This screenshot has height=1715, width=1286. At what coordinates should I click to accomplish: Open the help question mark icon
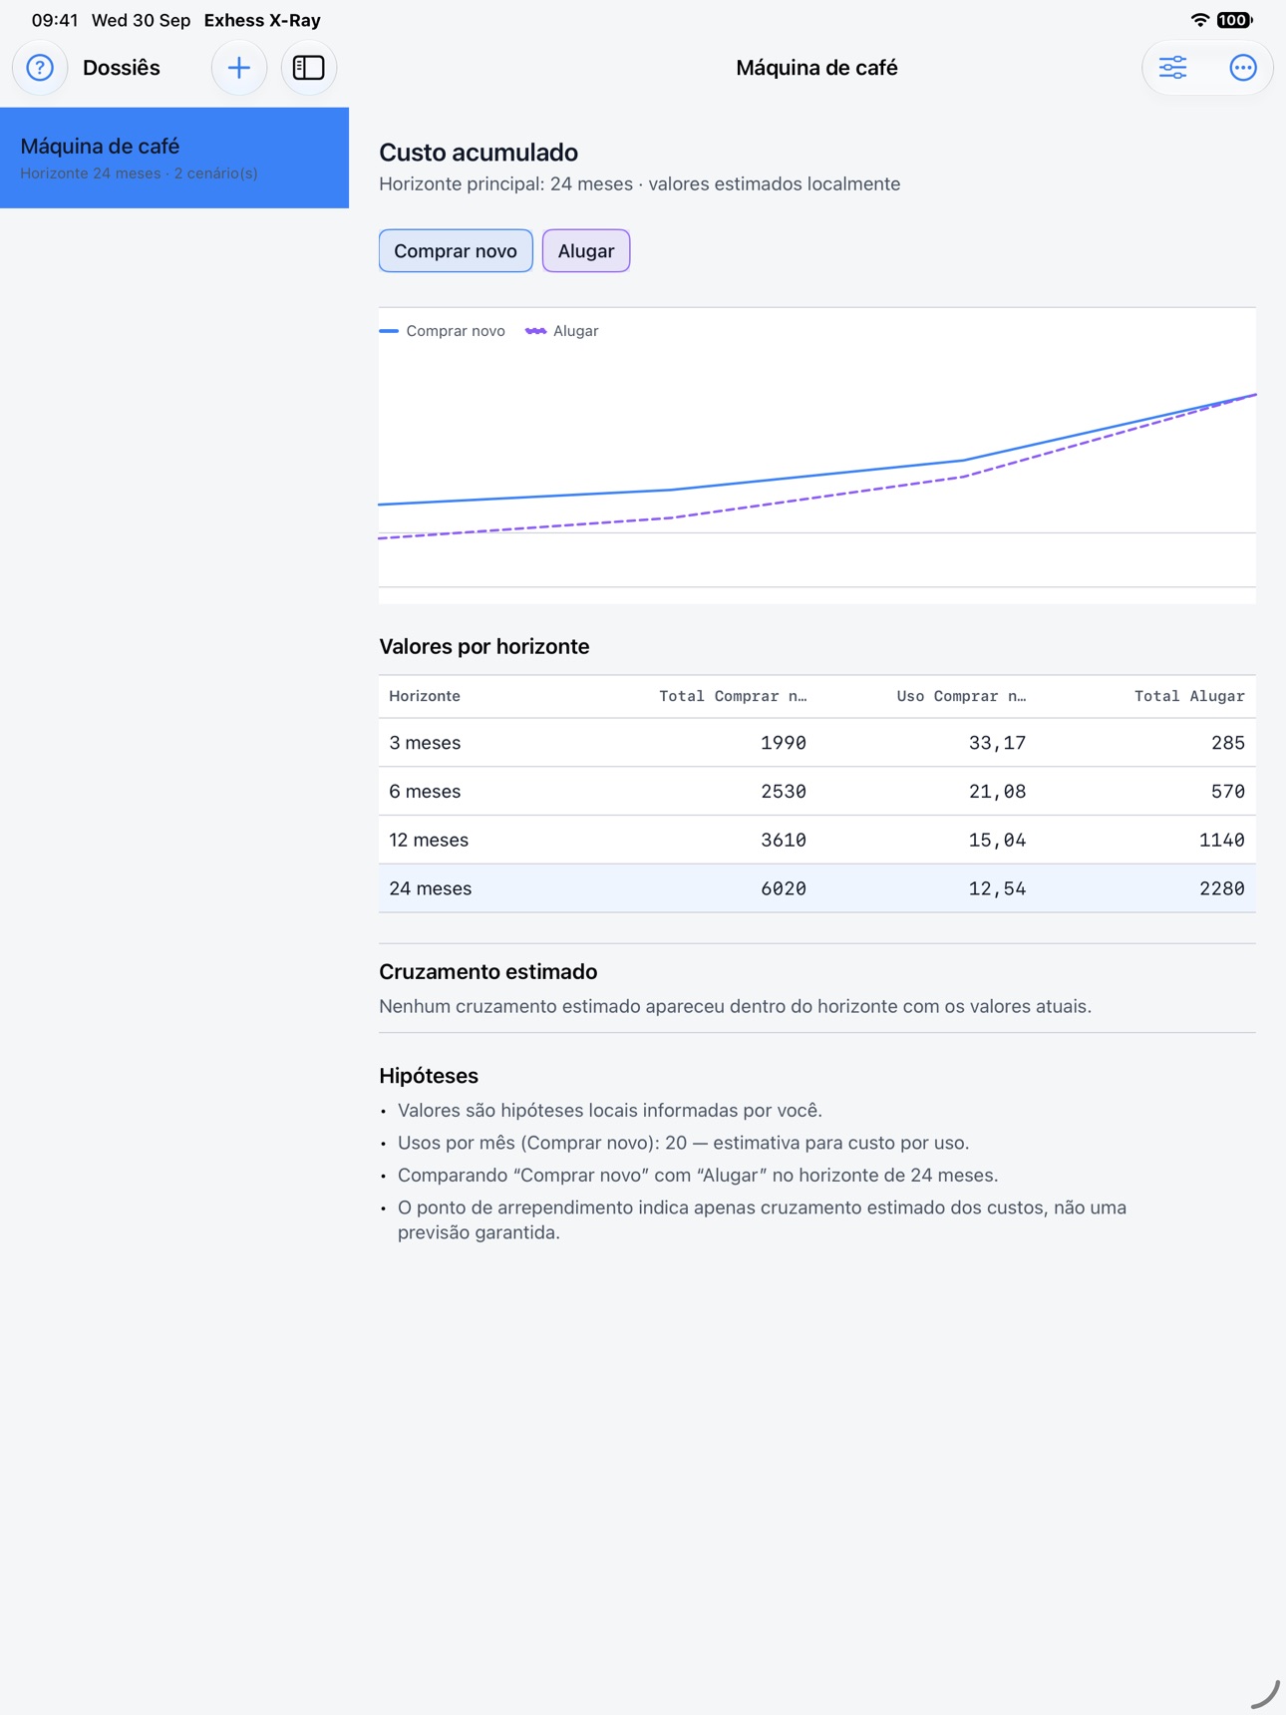[x=40, y=68]
